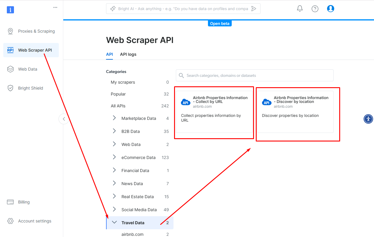Click the 'Web Scraper API' page heading
Viewport: 374px width, 237px height.
tap(140, 40)
